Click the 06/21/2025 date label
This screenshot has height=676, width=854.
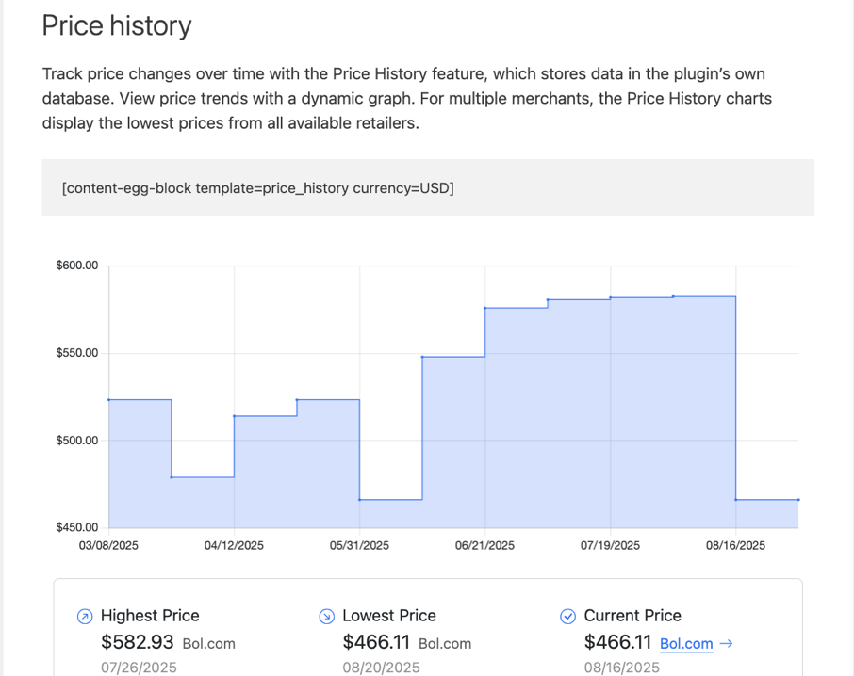pyautogui.click(x=484, y=545)
